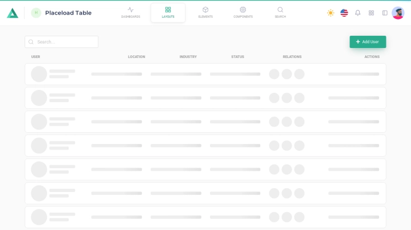Image resolution: width=411 pixels, height=230 pixels.
Task: Click the green triangle app logo
Action: (x=12, y=13)
